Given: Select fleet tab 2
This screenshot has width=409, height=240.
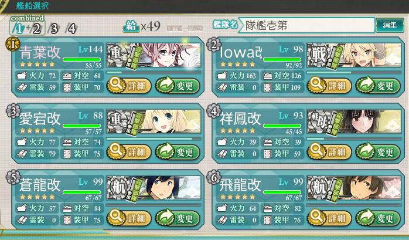Looking at the screenshot, I should (36, 29).
